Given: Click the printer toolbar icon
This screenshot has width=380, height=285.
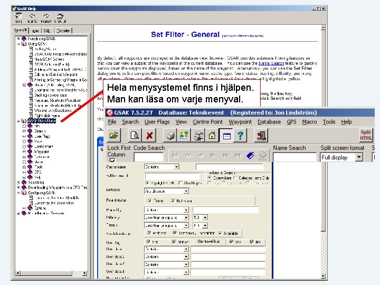Looking at the screenshot, I should 170,135.
